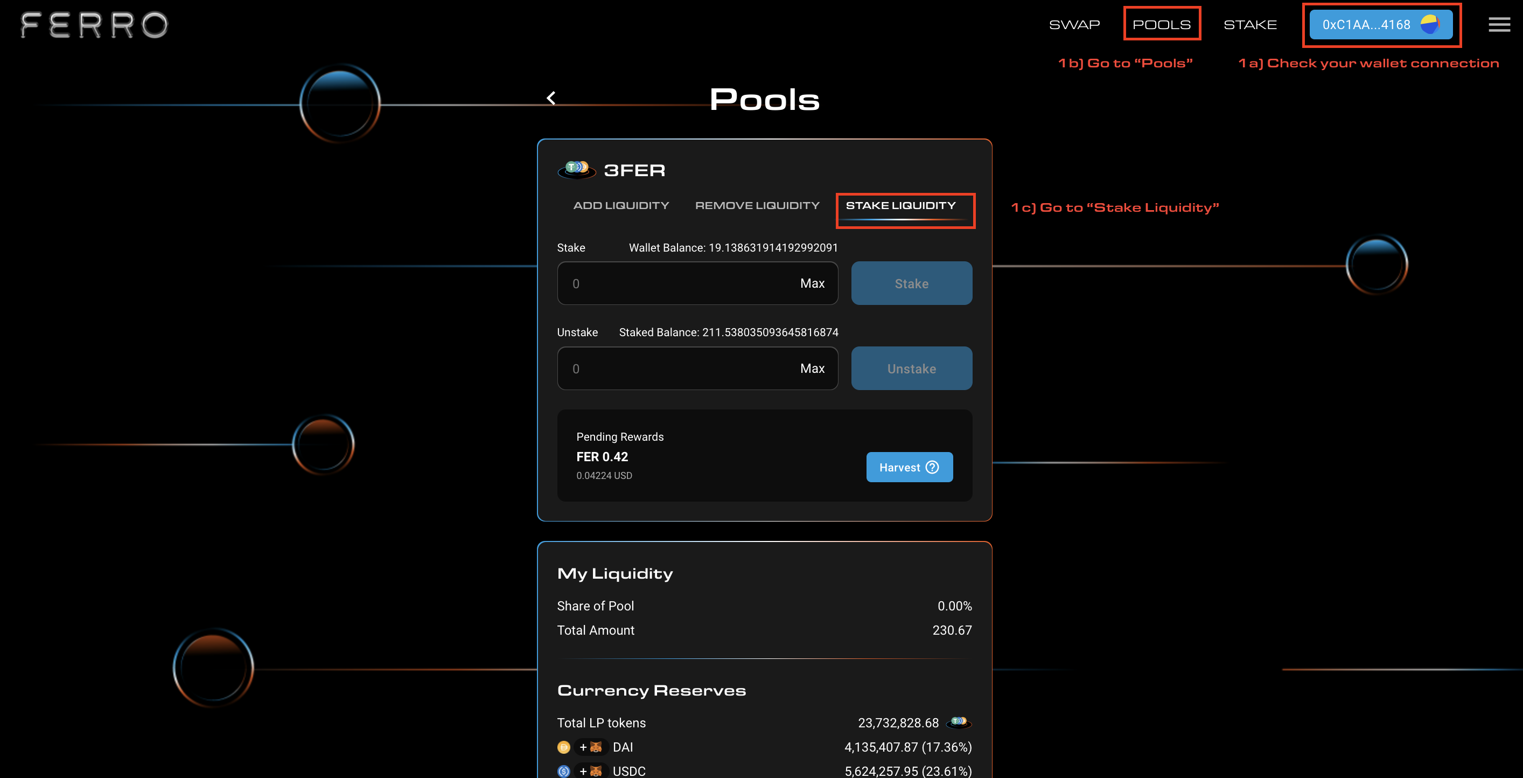Image resolution: width=1523 pixels, height=778 pixels.
Task: Click the DAI reserve 4,135,407.87 (17.36%)
Action: pos(908,747)
